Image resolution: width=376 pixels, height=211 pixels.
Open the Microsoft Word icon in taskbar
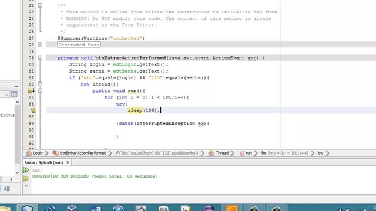tap(95, 209)
